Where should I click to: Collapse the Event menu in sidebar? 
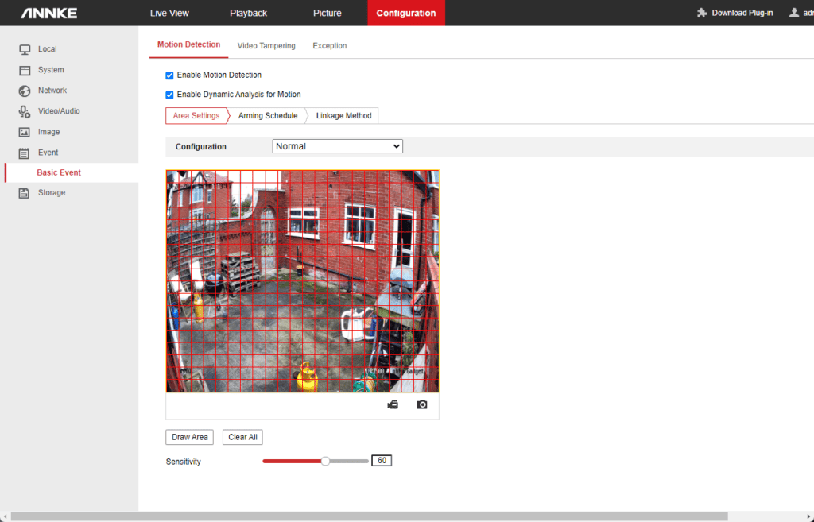click(48, 153)
